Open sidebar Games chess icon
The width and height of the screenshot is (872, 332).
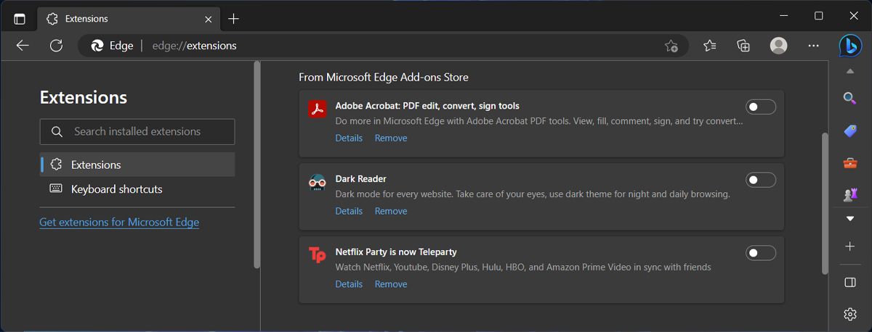pos(849,194)
